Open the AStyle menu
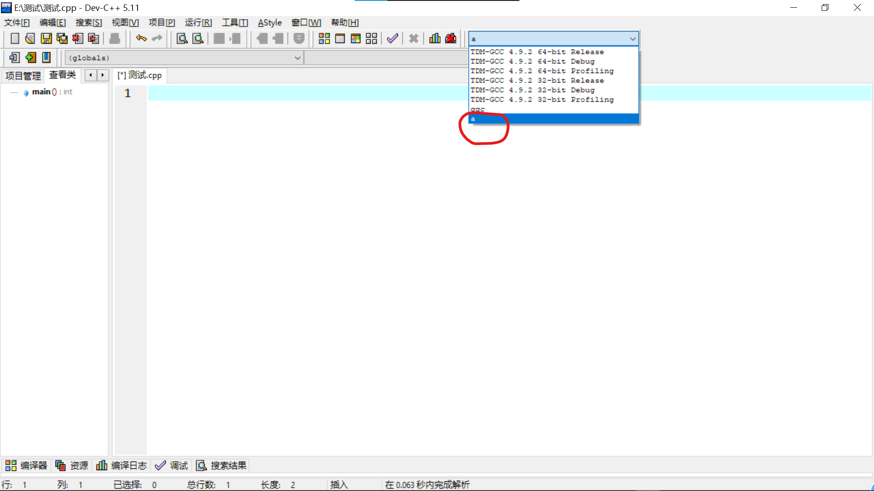This screenshot has width=874, height=491. (269, 22)
